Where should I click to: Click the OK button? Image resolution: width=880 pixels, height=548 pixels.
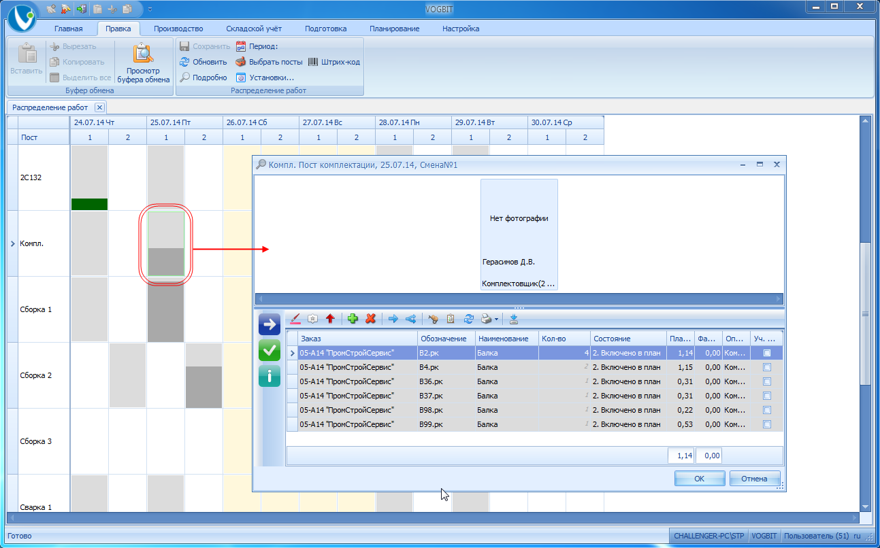tap(699, 479)
